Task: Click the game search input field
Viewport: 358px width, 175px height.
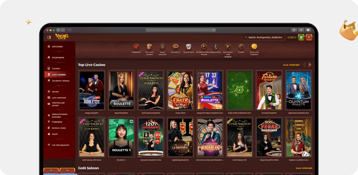Action: [x=268, y=37]
